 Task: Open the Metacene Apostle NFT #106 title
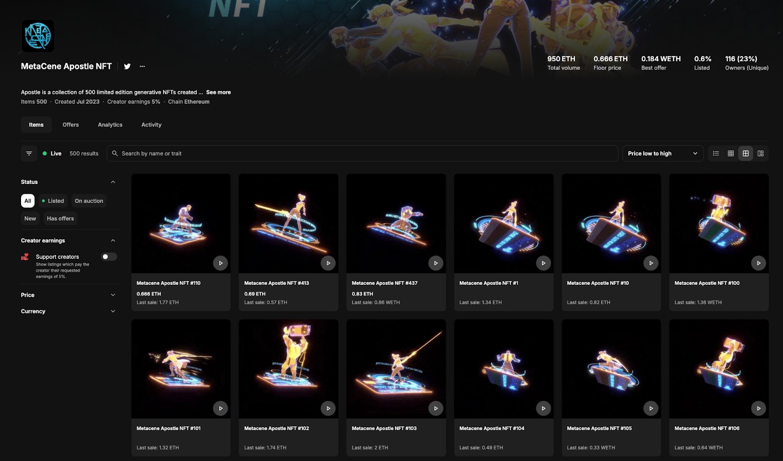coord(707,429)
